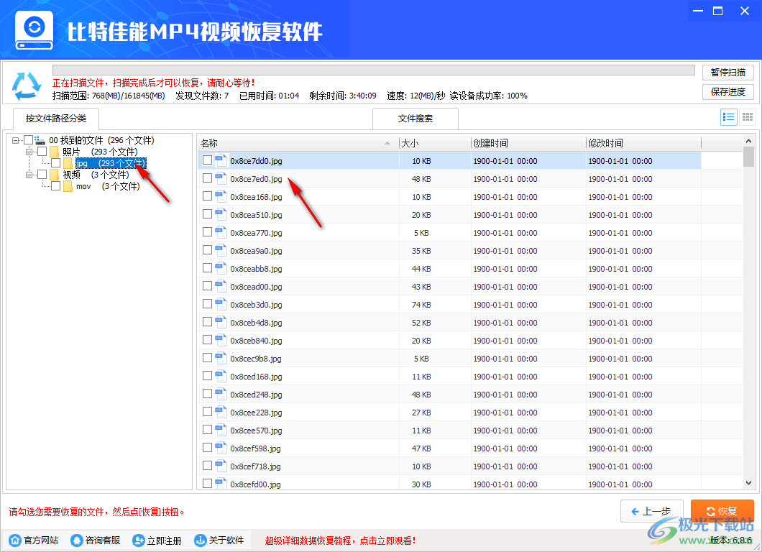Click file icon of 0x8ceb4d8.jpg
The width and height of the screenshot is (762, 552).
221,322
